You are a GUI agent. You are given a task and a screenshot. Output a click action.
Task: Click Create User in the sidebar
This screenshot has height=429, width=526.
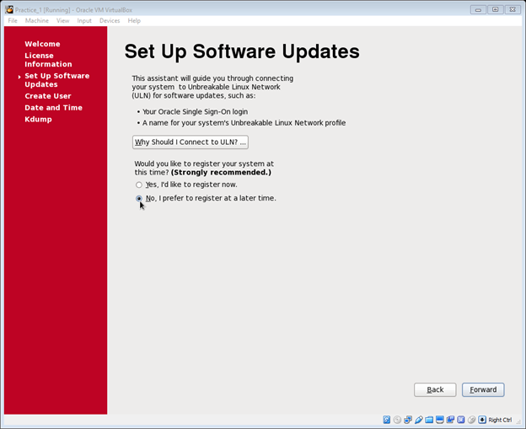(48, 96)
